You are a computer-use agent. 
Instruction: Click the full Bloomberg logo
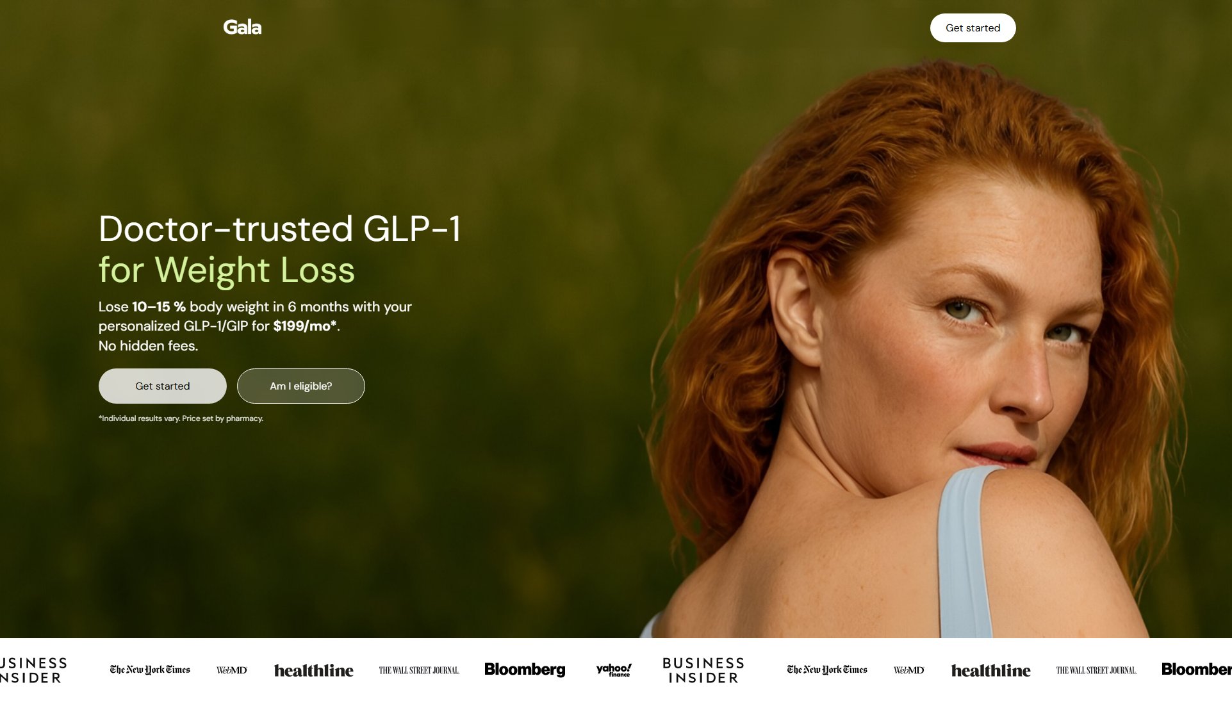[525, 670]
